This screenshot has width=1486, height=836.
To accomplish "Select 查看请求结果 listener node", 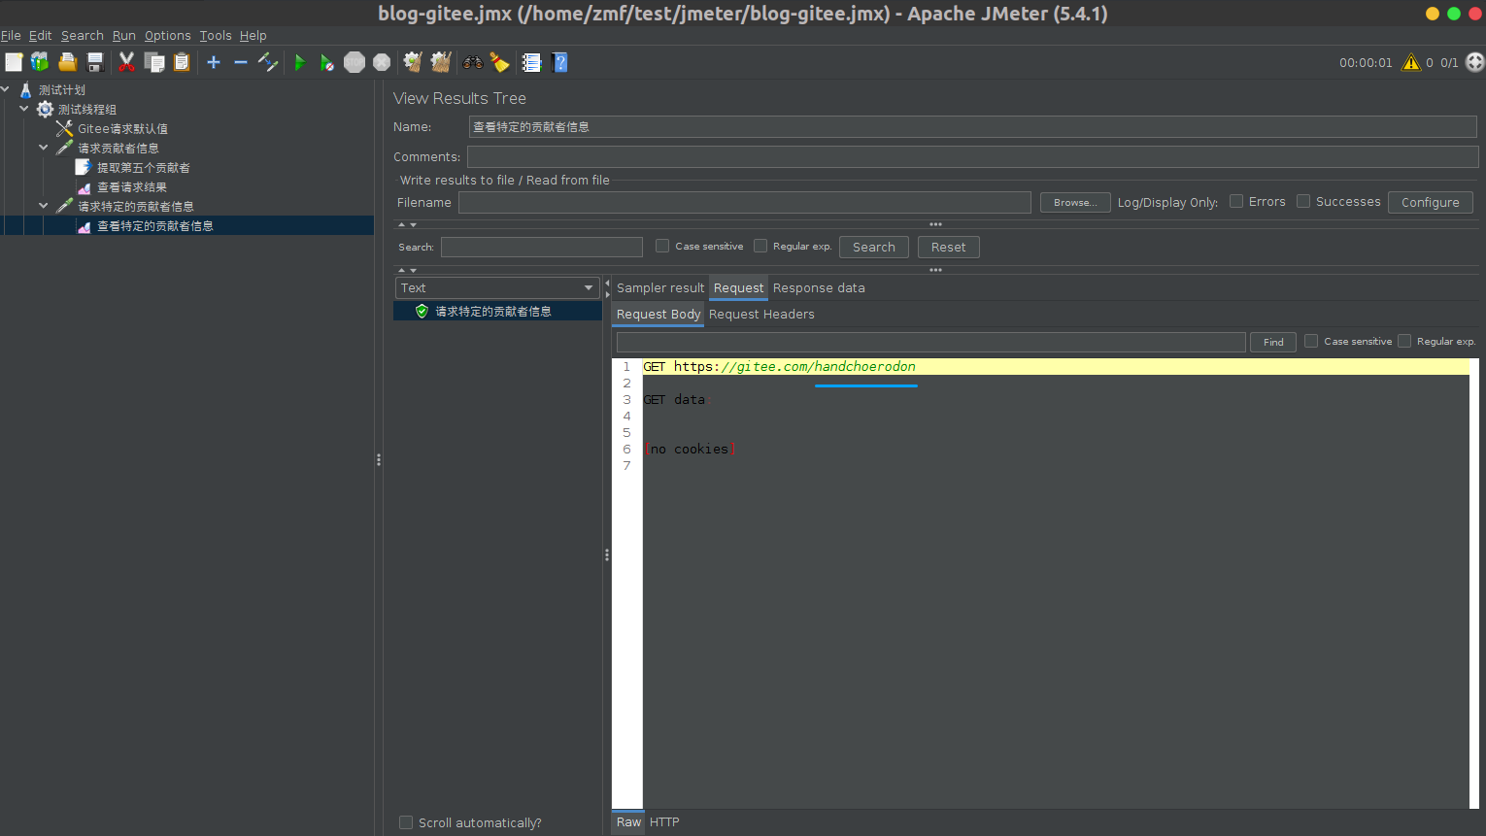I will [x=132, y=187].
